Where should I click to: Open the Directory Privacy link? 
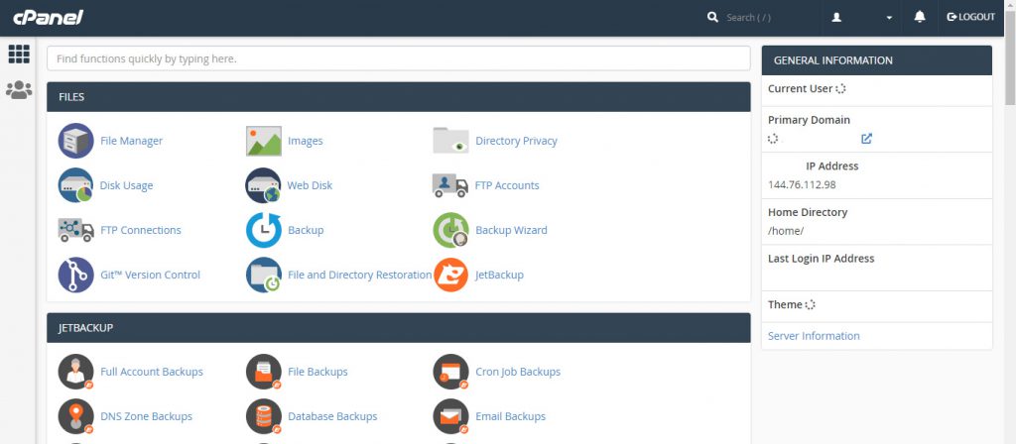[516, 141]
